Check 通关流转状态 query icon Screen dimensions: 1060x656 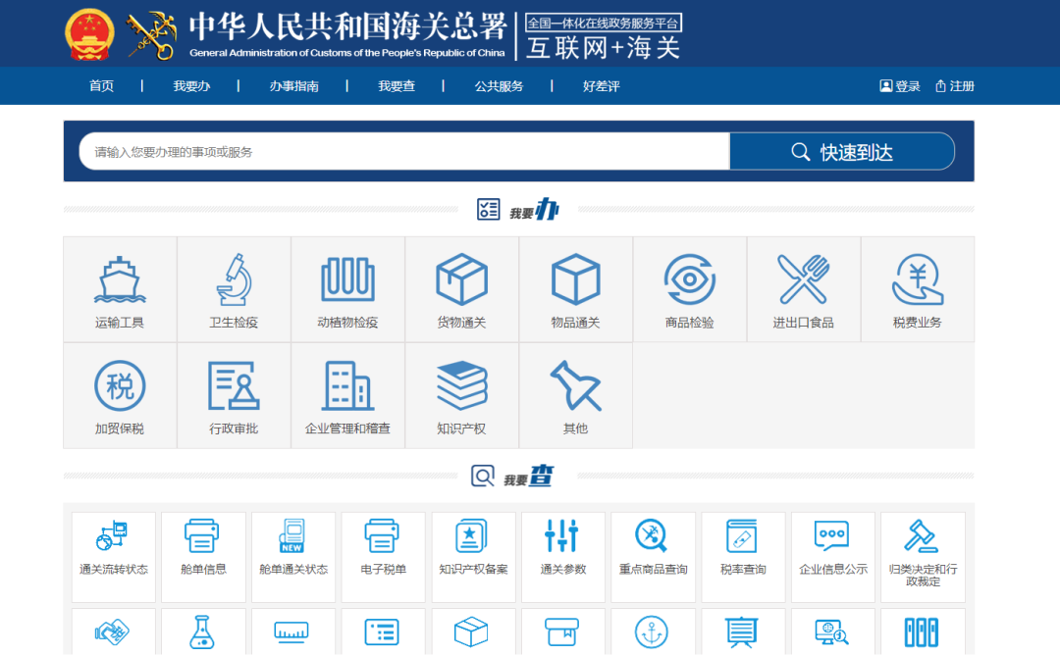coord(113,535)
